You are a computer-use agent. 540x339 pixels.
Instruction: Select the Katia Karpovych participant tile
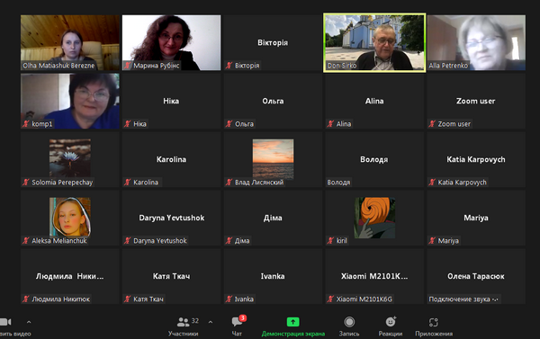[476, 159]
